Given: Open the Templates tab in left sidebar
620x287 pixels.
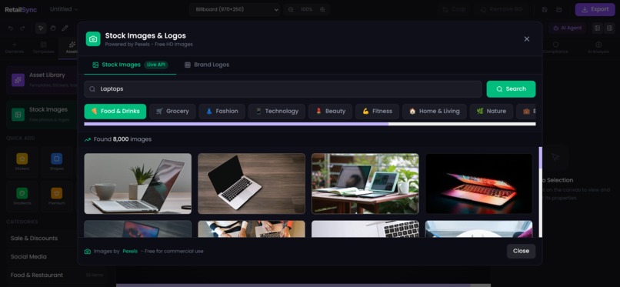Looking at the screenshot, I should (x=44, y=48).
